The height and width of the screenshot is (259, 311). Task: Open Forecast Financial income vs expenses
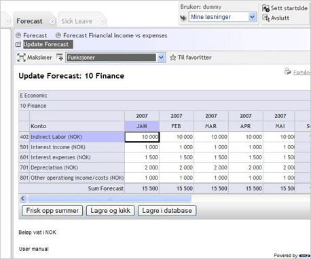115,35
